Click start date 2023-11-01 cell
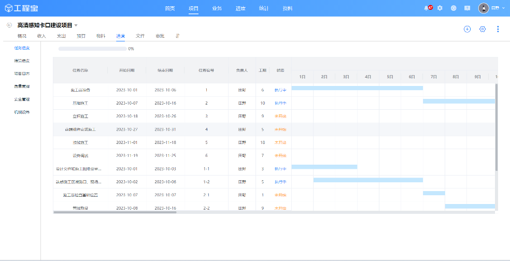The image size is (510, 261). pos(127,142)
